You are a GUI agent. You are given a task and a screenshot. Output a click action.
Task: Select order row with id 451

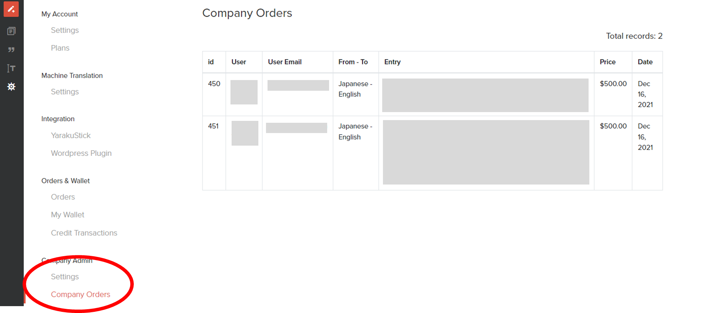coord(432,153)
